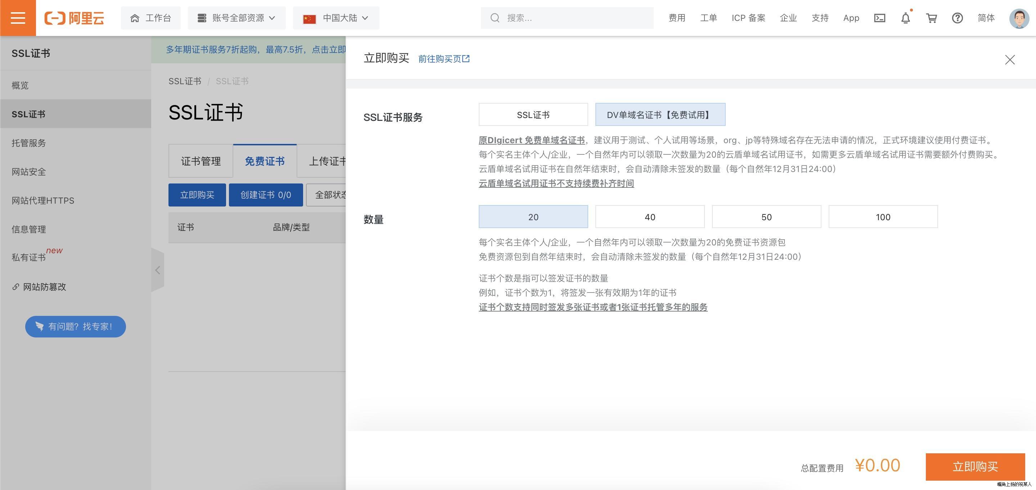This screenshot has width=1036, height=490.
Task: Switch to the 证书管理 tab
Action: click(x=201, y=161)
